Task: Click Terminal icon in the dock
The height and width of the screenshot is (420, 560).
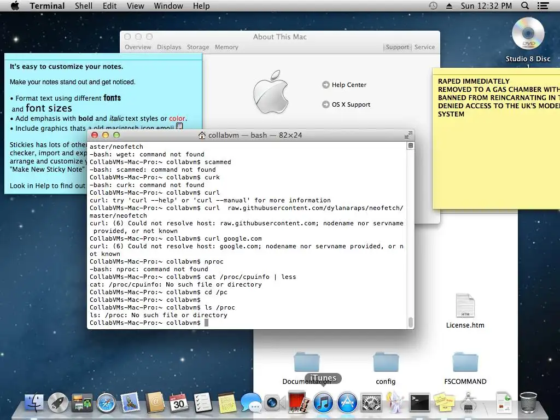Action: coord(419,402)
